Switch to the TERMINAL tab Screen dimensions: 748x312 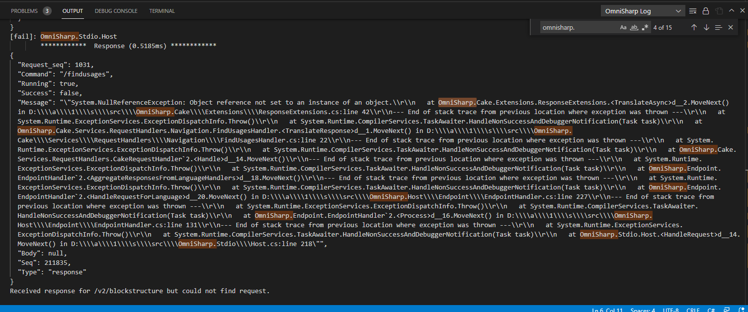coord(162,10)
